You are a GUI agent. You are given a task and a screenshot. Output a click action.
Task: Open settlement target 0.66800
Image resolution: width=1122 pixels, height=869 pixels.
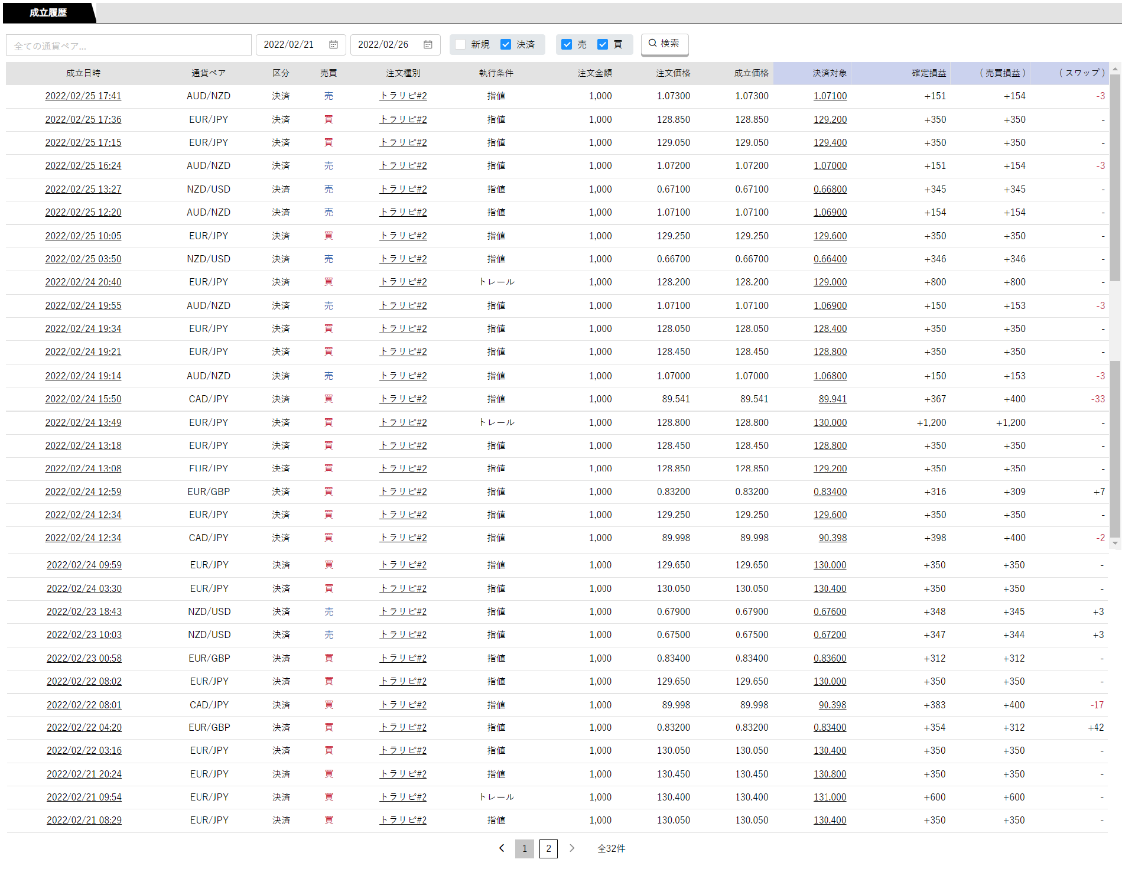pyautogui.click(x=830, y=189)
